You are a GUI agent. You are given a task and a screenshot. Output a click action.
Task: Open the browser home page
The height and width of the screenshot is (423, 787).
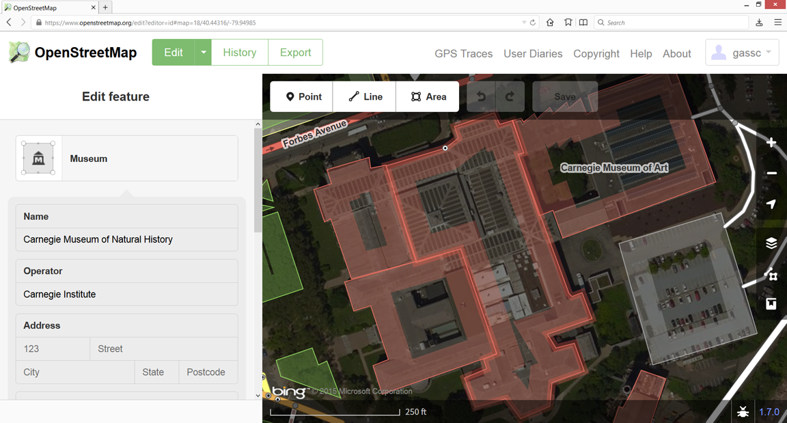tap(550, 23)
